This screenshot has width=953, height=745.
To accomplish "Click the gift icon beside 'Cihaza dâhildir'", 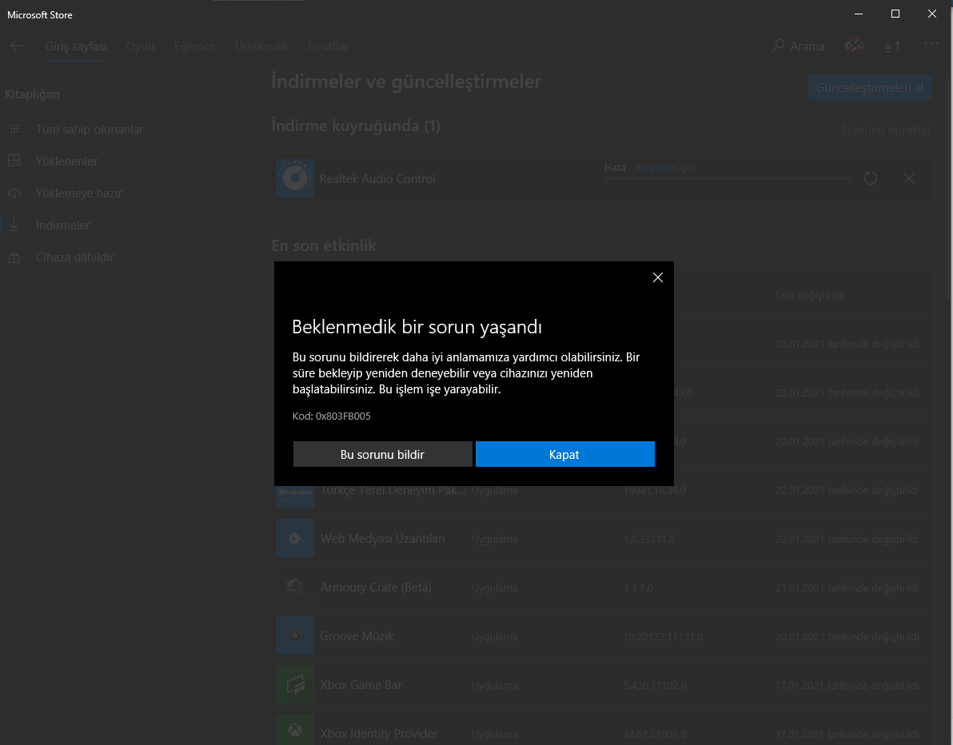I will [14, 257].
